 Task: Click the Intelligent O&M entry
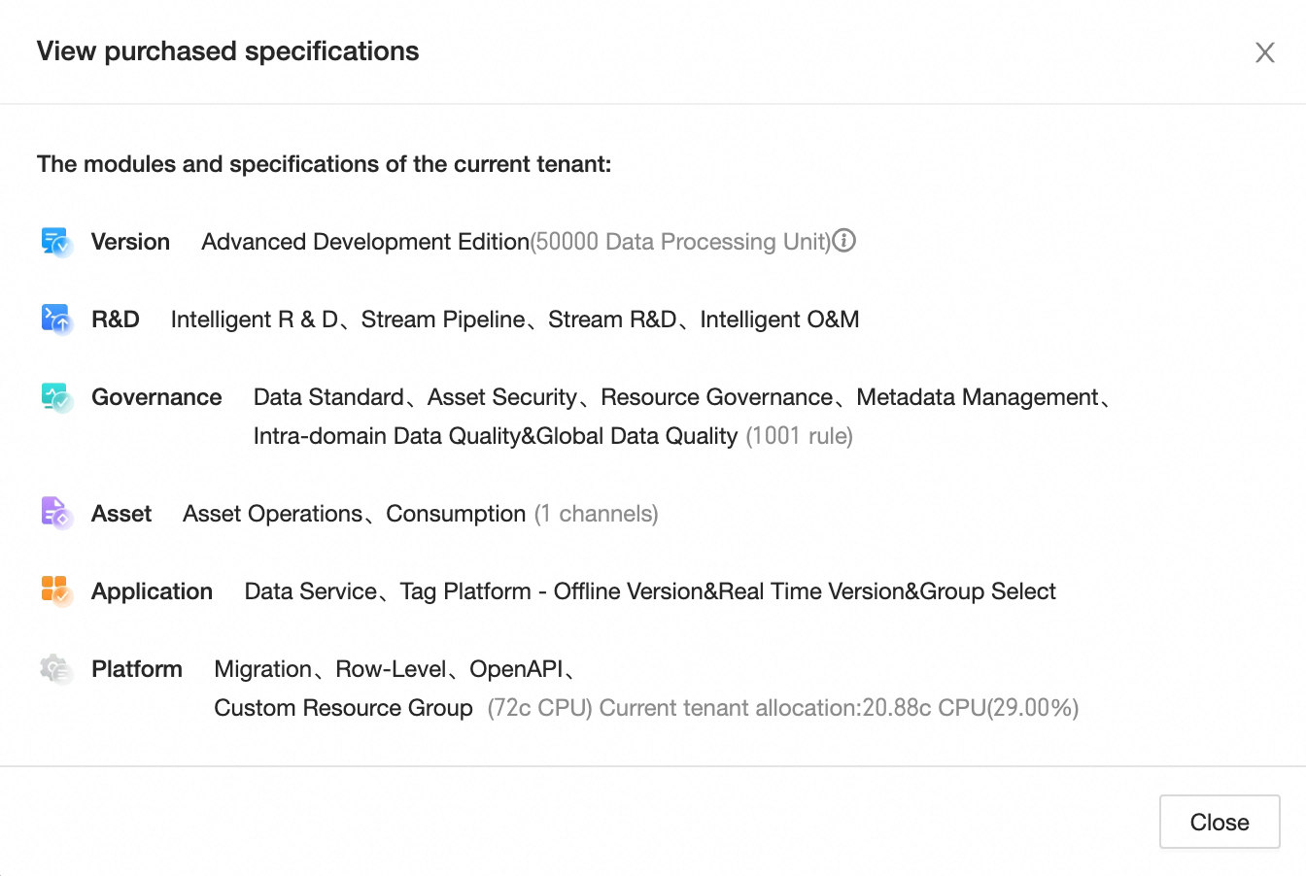click(779, 320)
